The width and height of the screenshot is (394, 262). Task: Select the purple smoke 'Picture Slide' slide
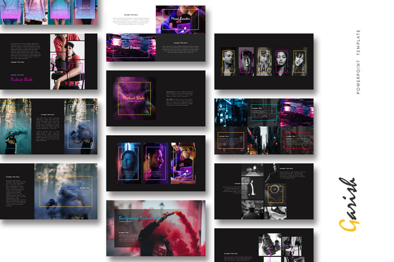click(156, 98)
